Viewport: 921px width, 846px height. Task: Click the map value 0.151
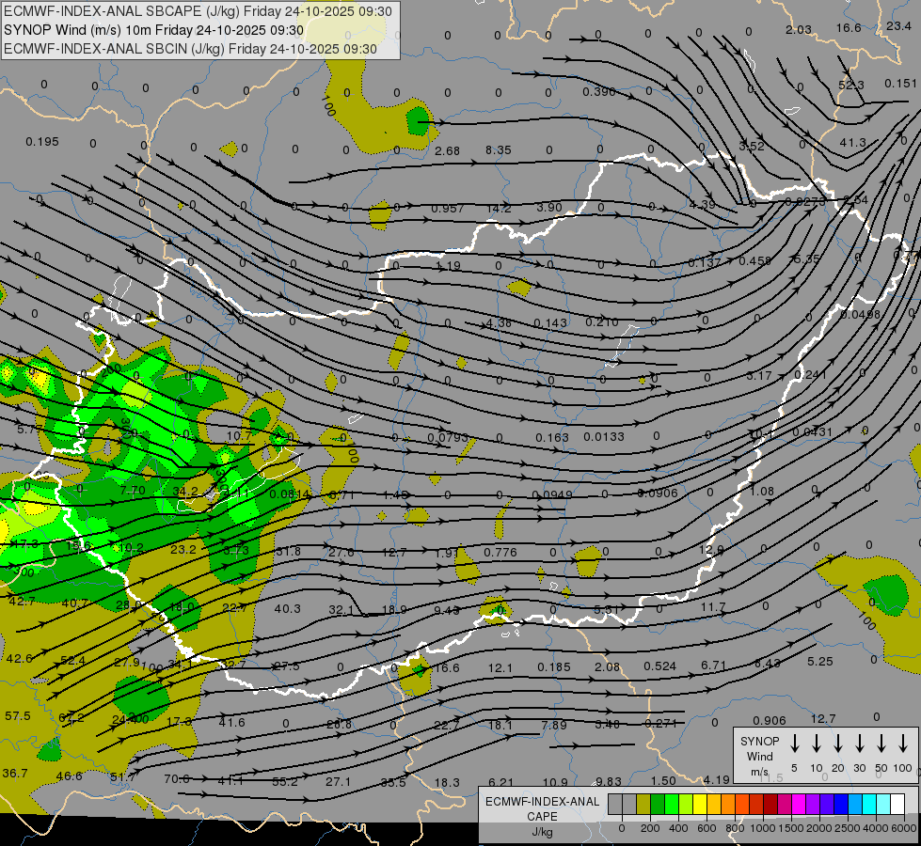pyautogui.click(x=900, y=84)
